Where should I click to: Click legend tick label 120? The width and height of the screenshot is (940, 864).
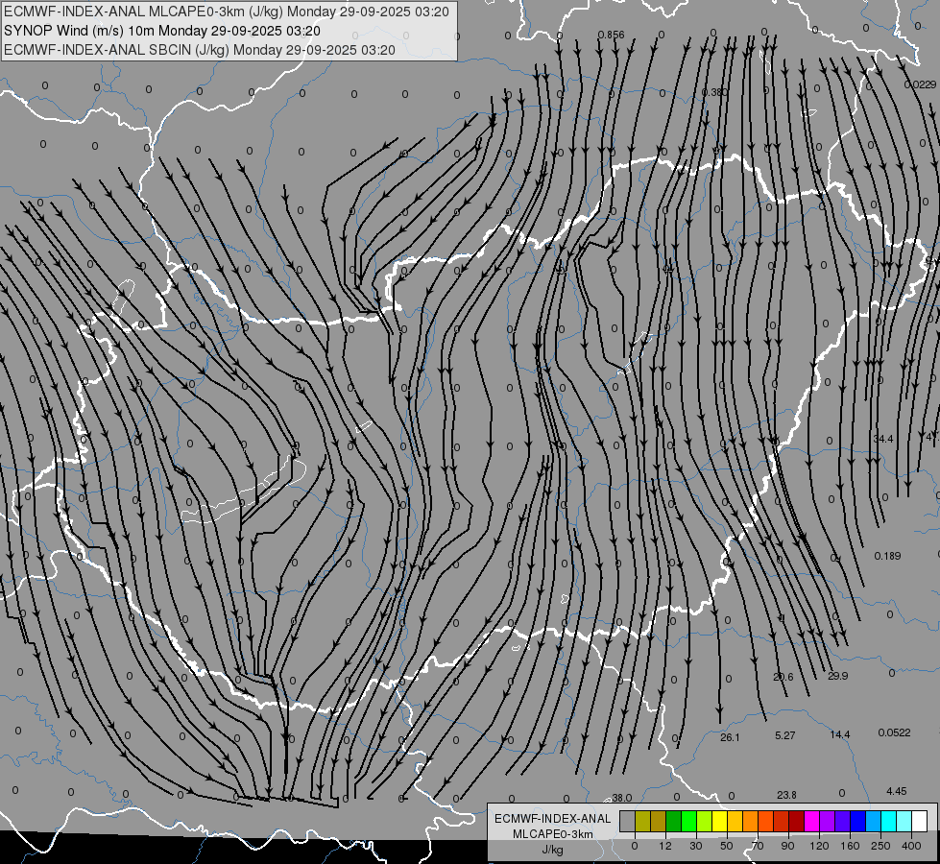pos(819,846)
